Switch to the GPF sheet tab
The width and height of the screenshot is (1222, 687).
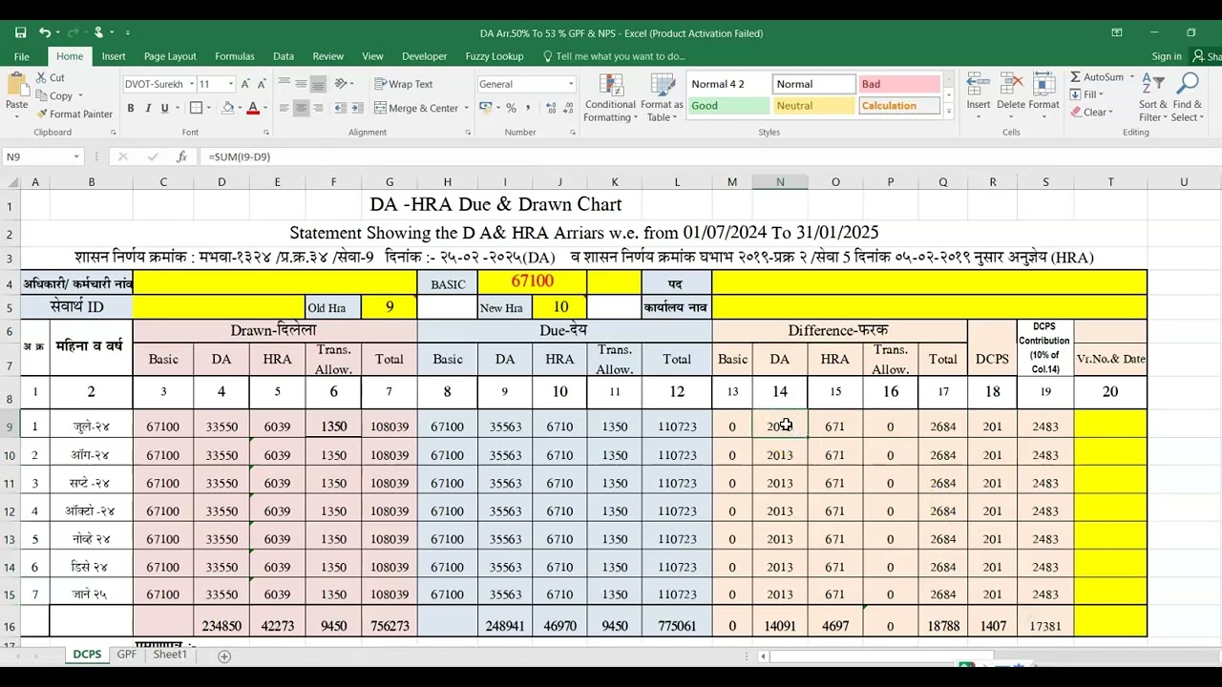coord(126,655)
